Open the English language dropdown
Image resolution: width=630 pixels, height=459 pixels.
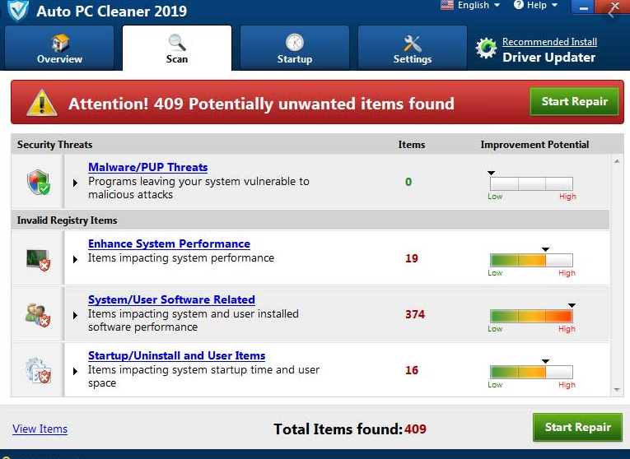[x=470, y=5]
